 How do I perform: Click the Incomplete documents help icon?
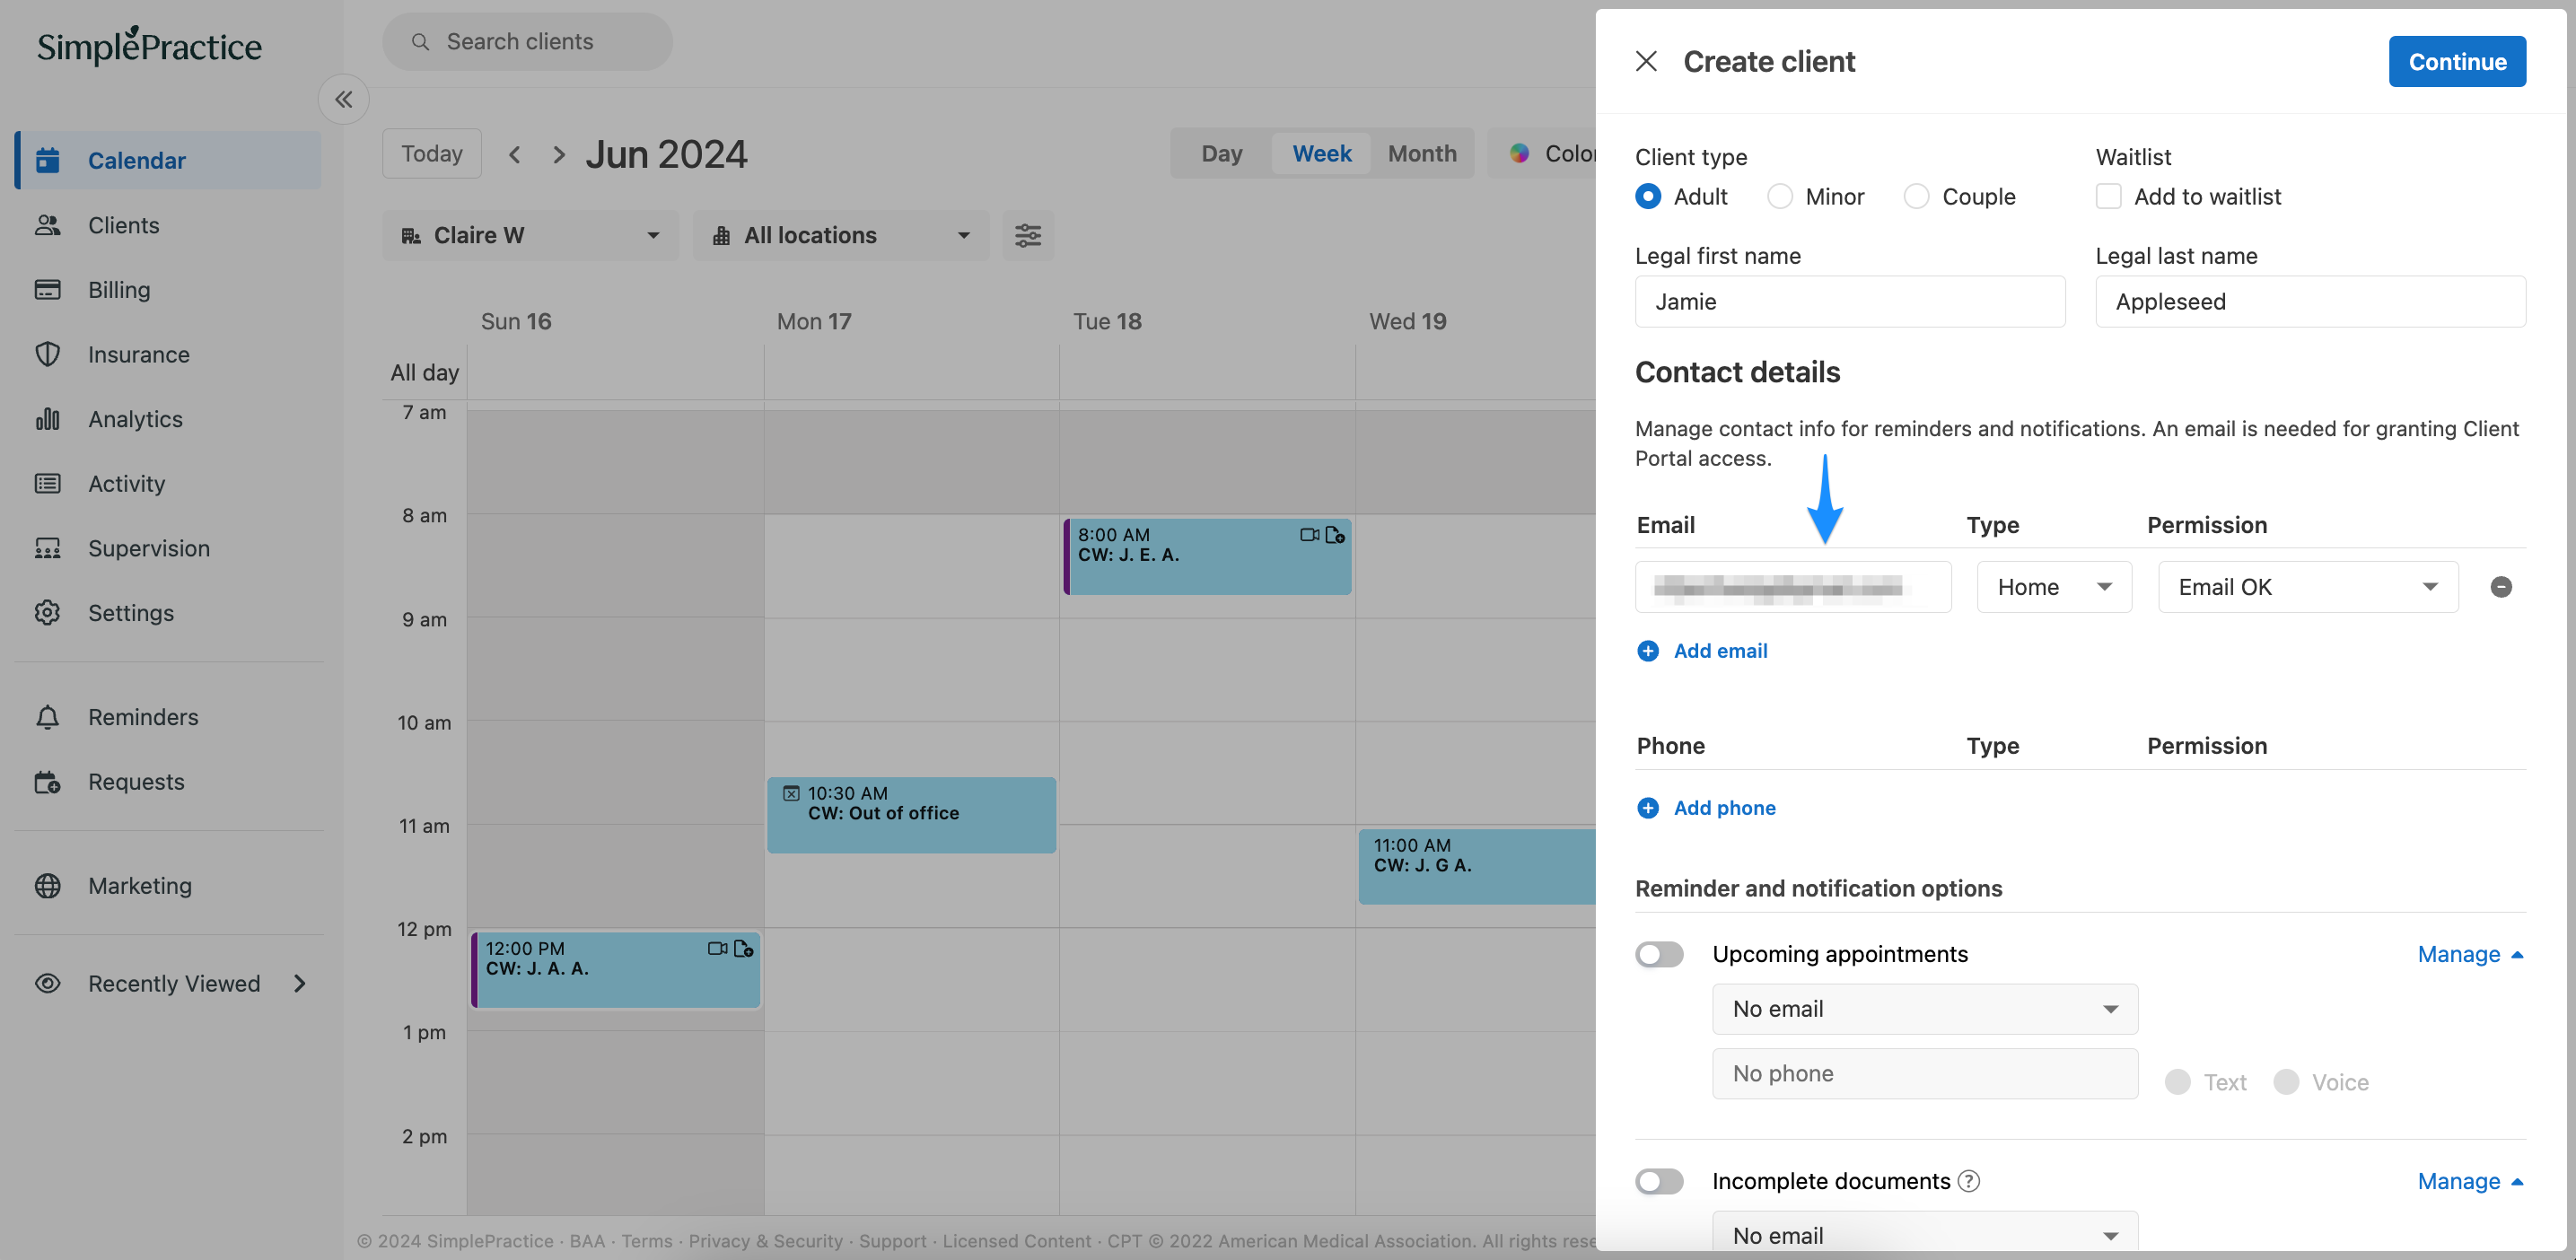(1968, 1181)
